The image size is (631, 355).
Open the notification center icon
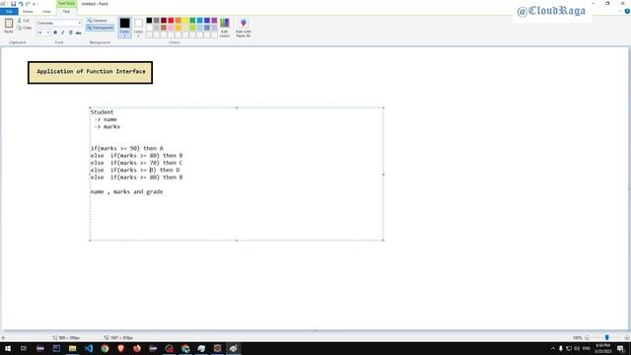(x=621, y=348)
